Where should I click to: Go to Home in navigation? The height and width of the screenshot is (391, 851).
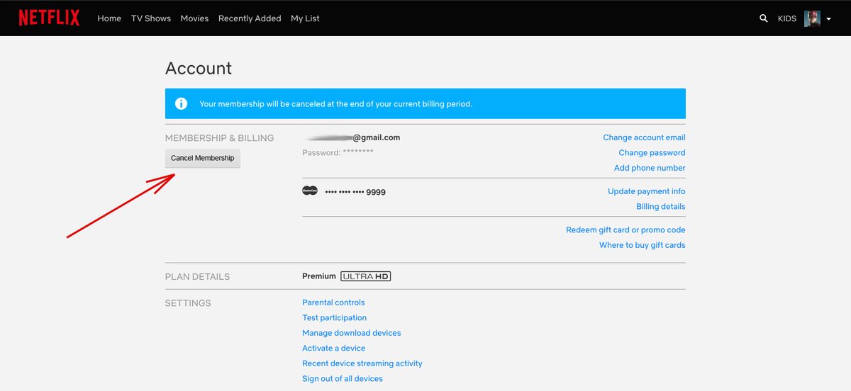(109, 18)
